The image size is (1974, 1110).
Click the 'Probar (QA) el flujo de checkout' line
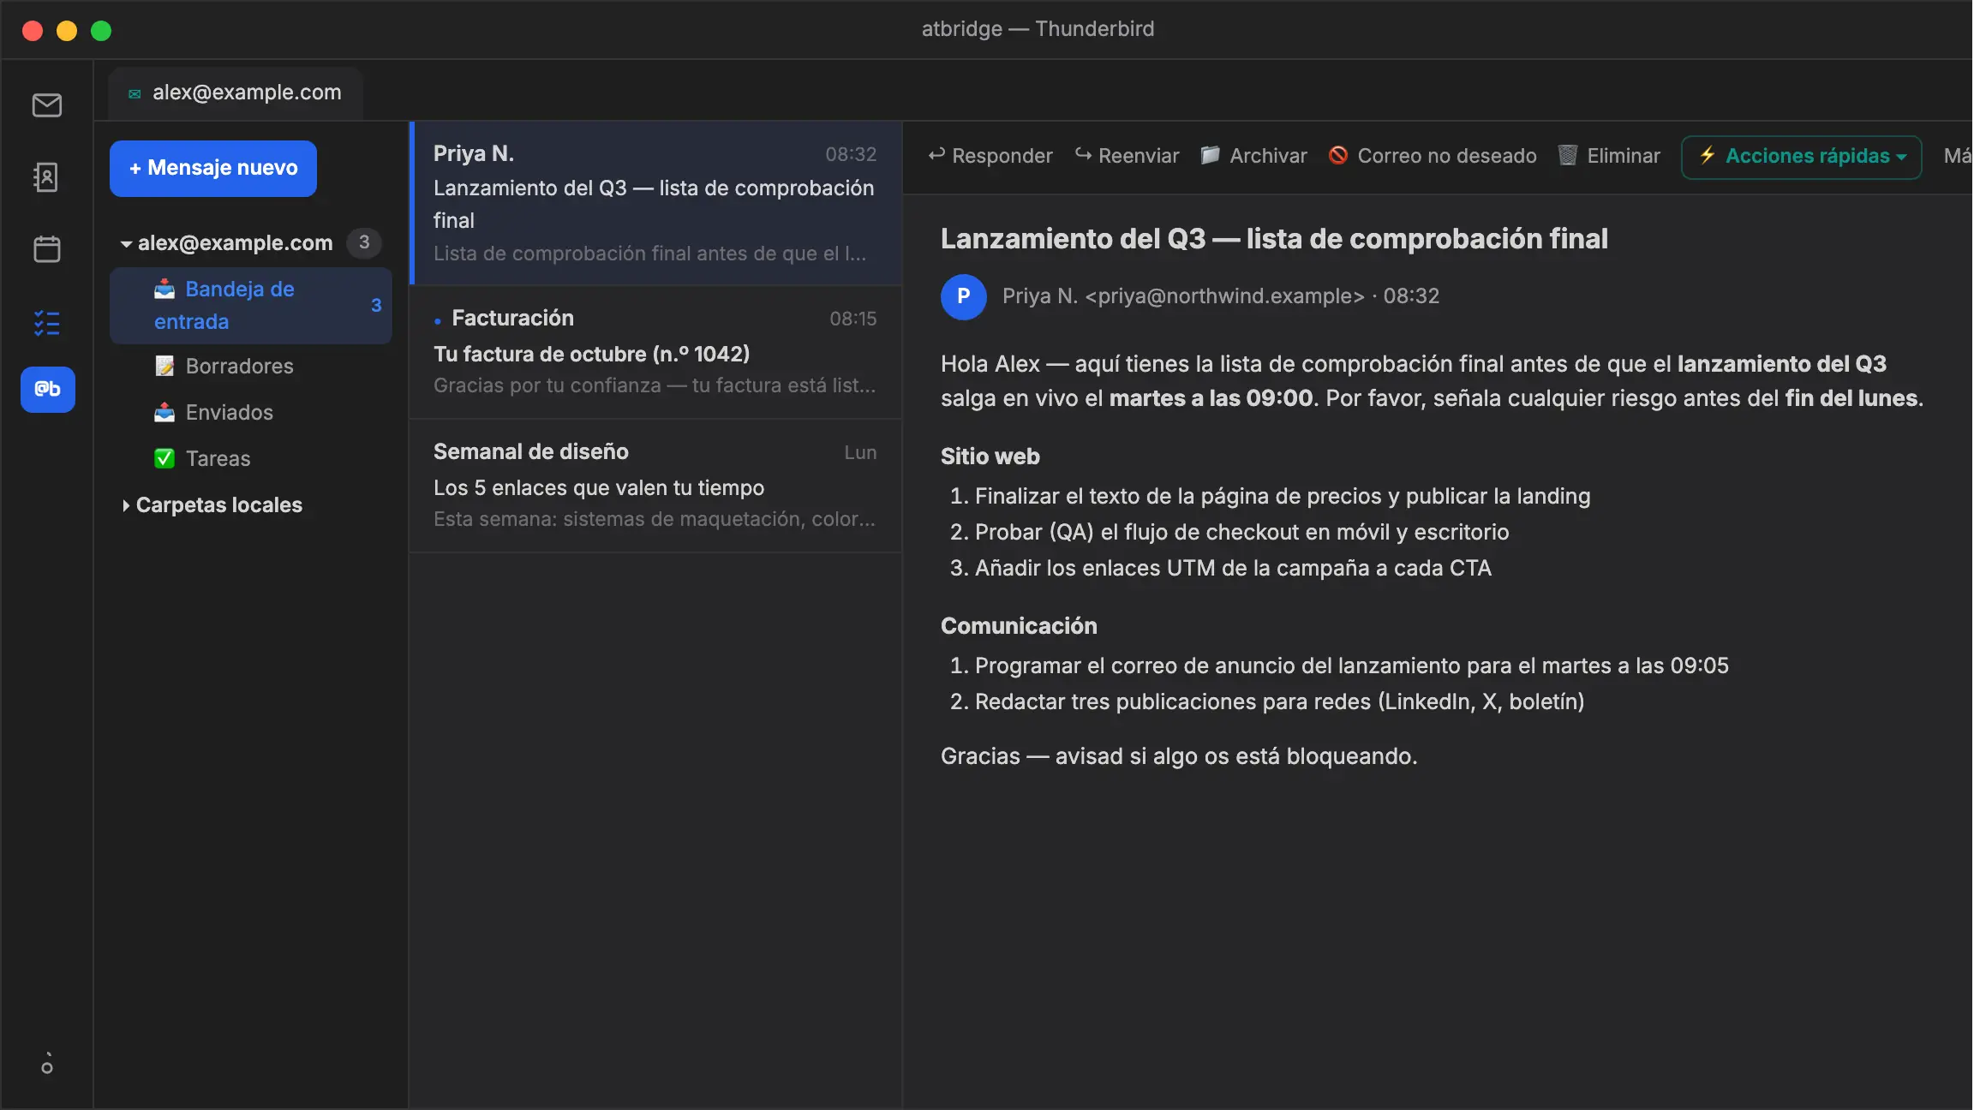(x=1241, y=533)
